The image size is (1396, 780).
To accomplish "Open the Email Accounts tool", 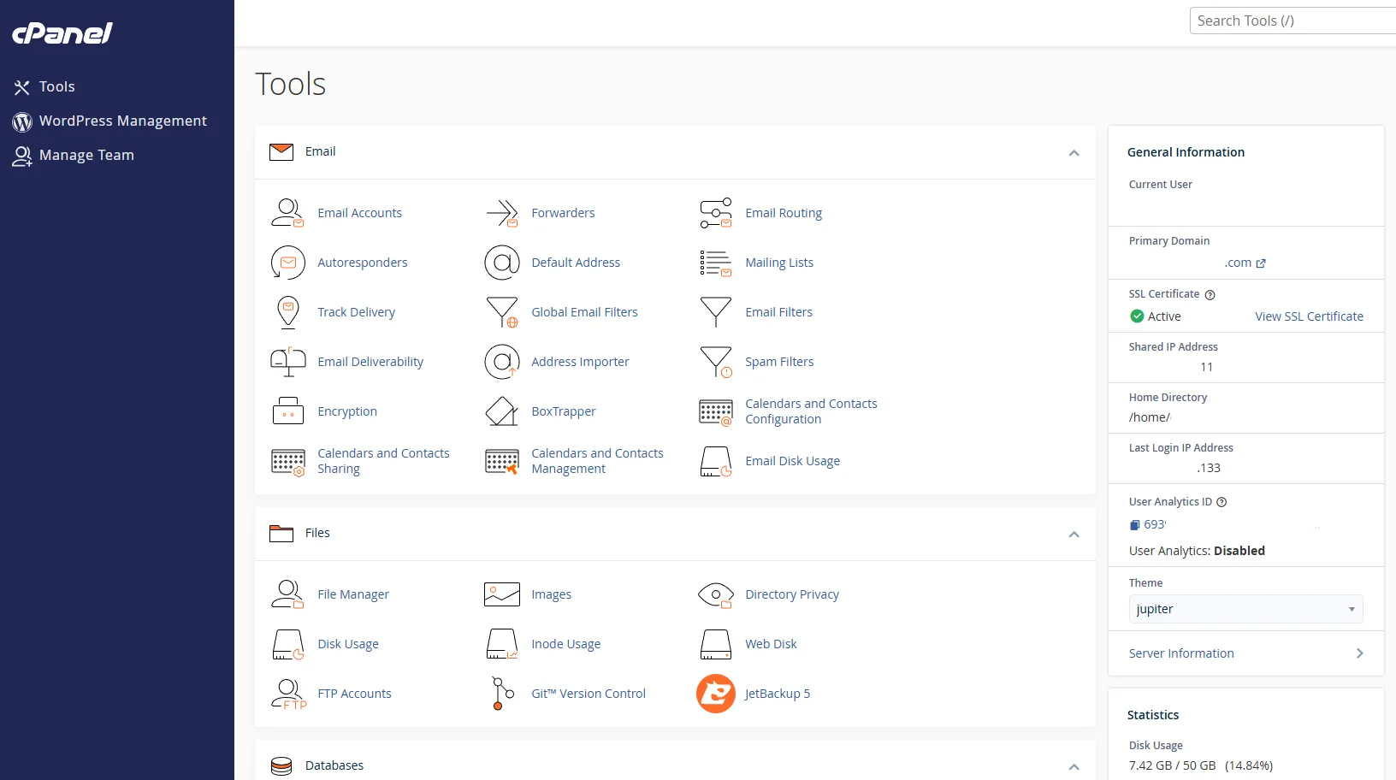I will (359, 213).
